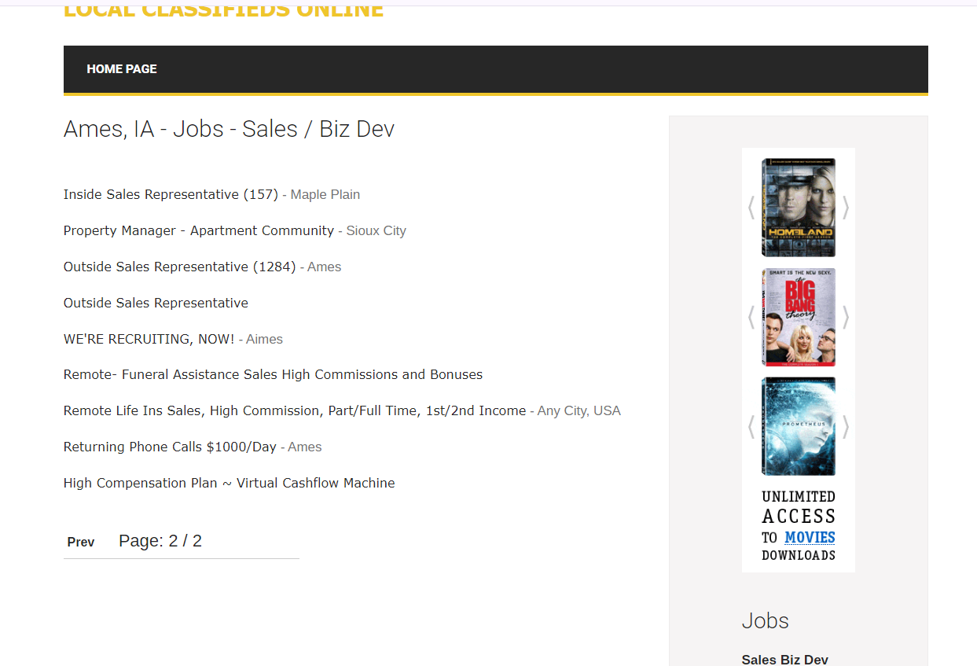
Task: Click the Homeland DVD cover
Action: tap(799, 208)
